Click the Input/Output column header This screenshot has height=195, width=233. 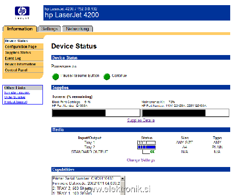(90, 138)
